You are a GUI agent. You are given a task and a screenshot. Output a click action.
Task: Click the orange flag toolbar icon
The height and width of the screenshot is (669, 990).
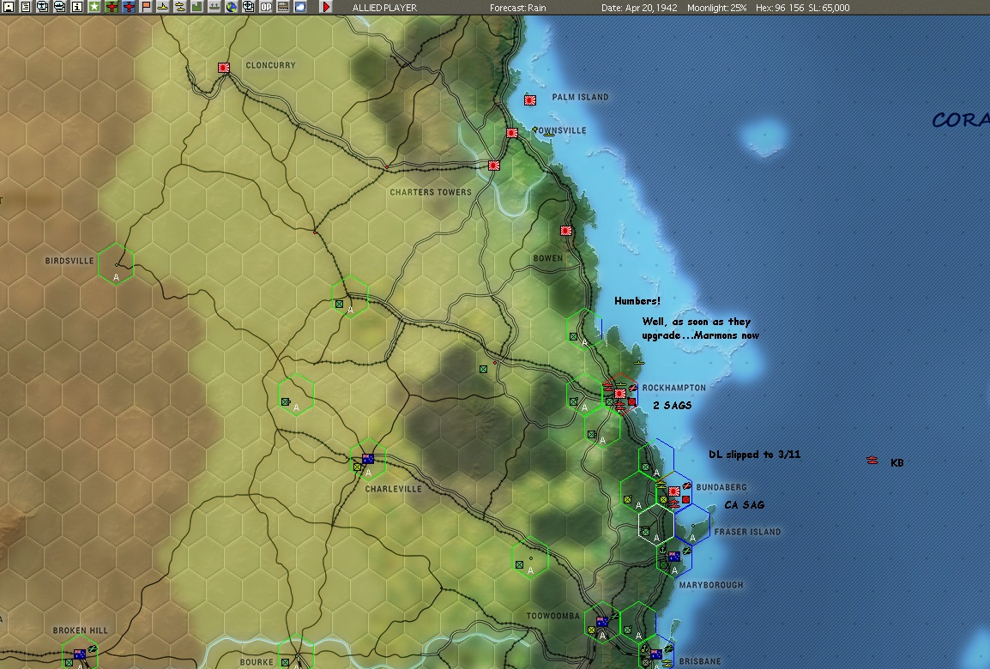coord(146,7)
